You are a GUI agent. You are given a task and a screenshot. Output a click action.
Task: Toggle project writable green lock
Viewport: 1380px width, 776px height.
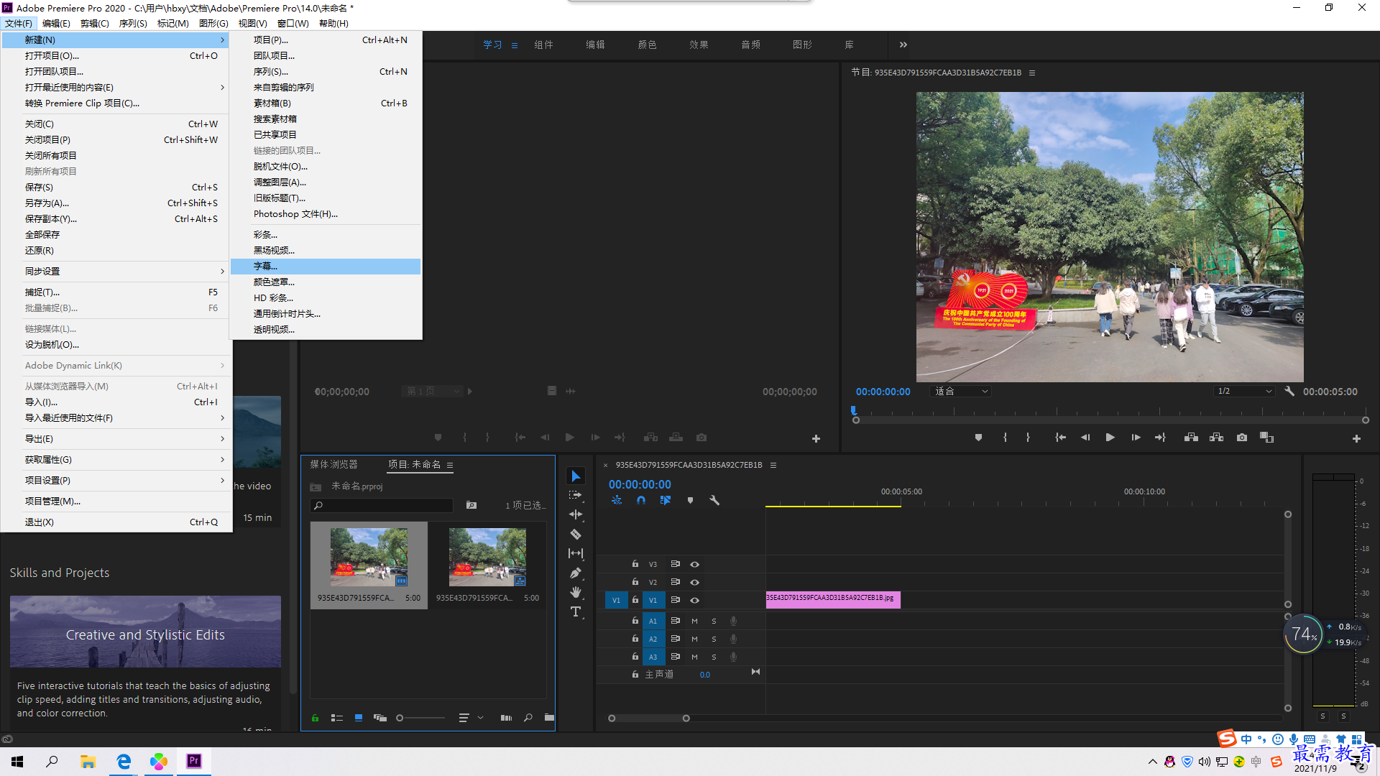pos(315,718)
